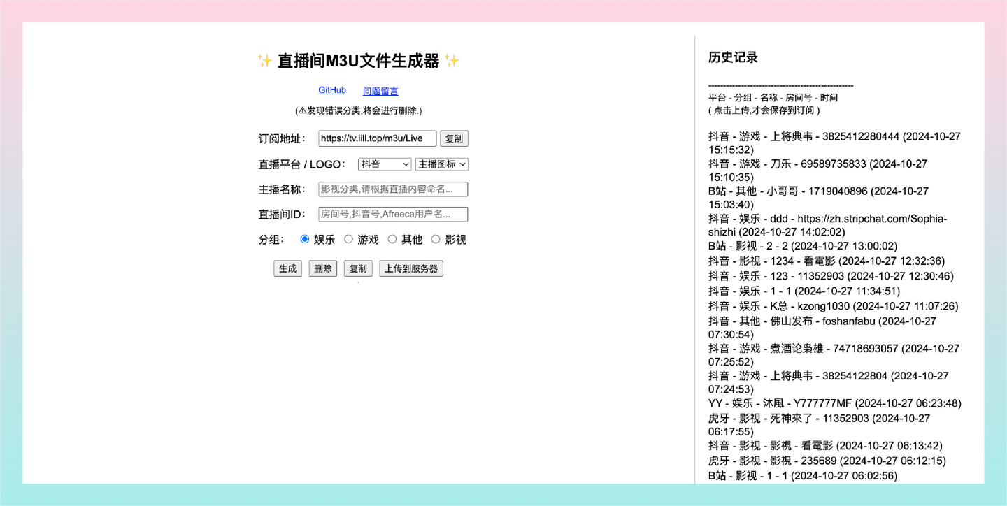Click the 上将典韦 history entry
This screenshot has height=506, width=1007.
click(834, 136)
